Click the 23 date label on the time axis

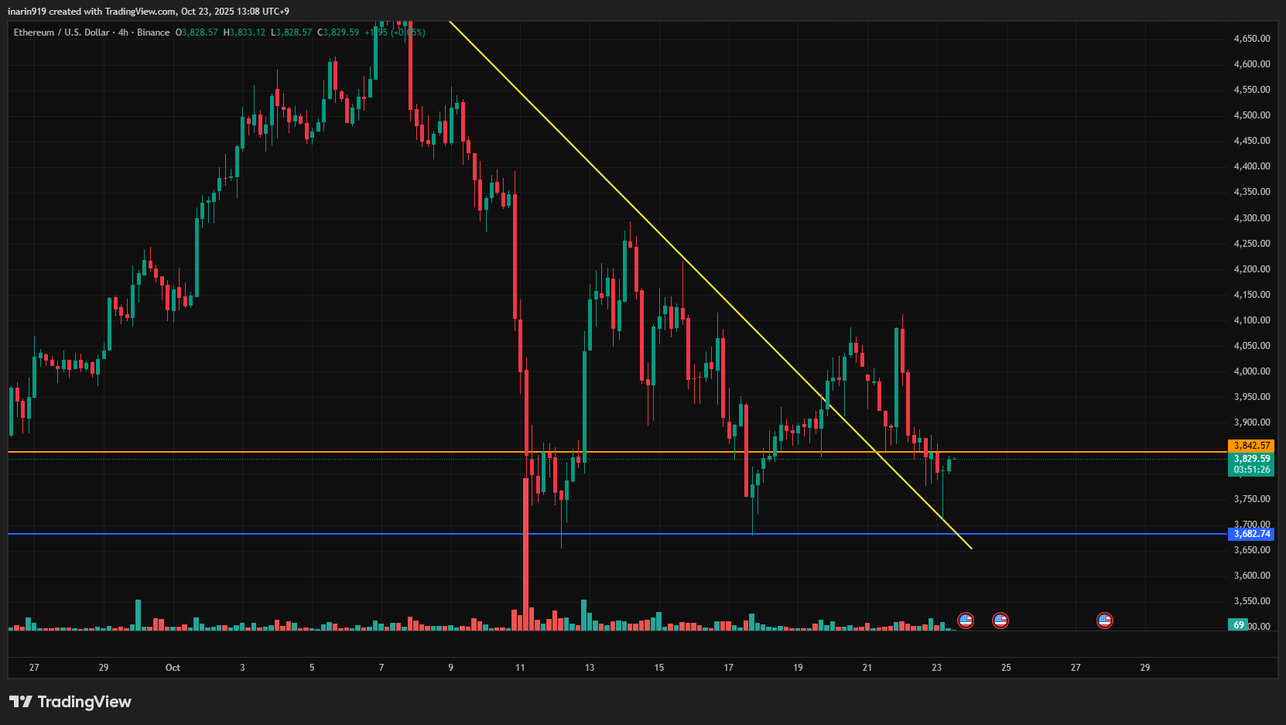click(x=936, y=668)
